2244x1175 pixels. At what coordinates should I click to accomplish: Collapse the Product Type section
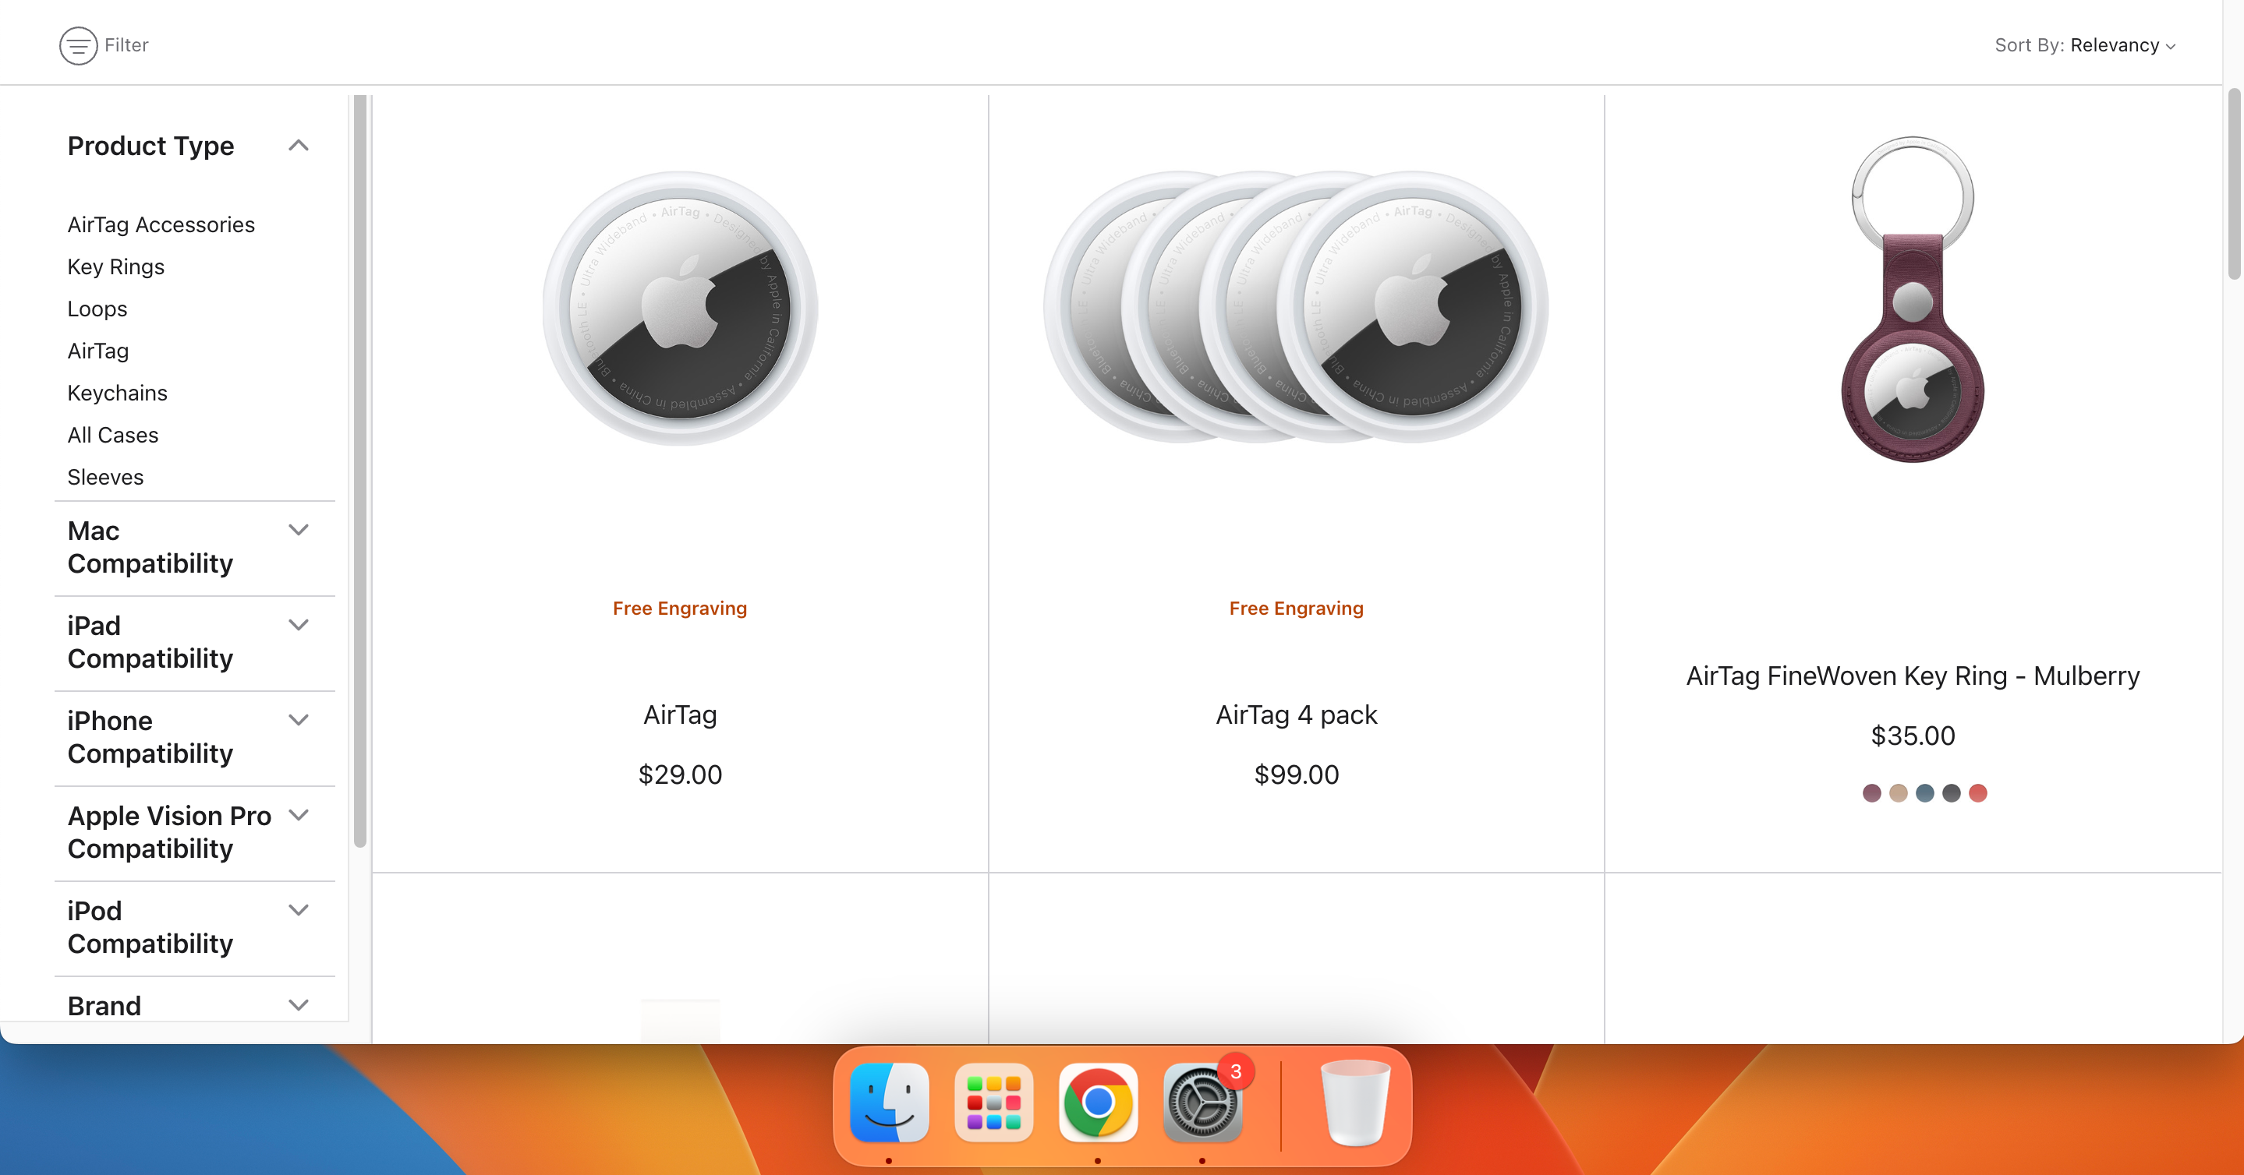[299, 146]
